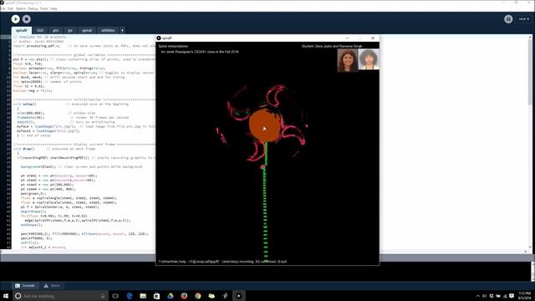Switch to the spiralf tab
Viewport: 535px width, 301px height.
coord(21,30)
